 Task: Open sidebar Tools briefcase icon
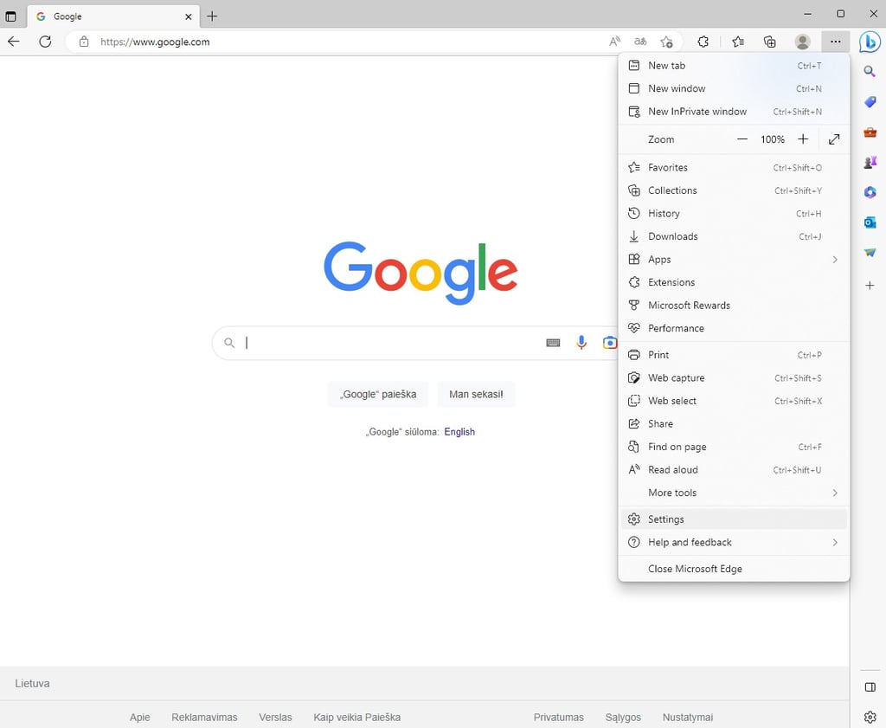pyautogui.click(x=870, y=132)
